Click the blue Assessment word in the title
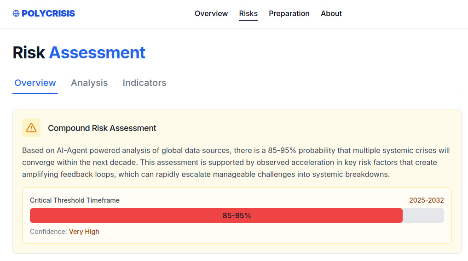Screen dimensions: 468x261 [97, 53]
